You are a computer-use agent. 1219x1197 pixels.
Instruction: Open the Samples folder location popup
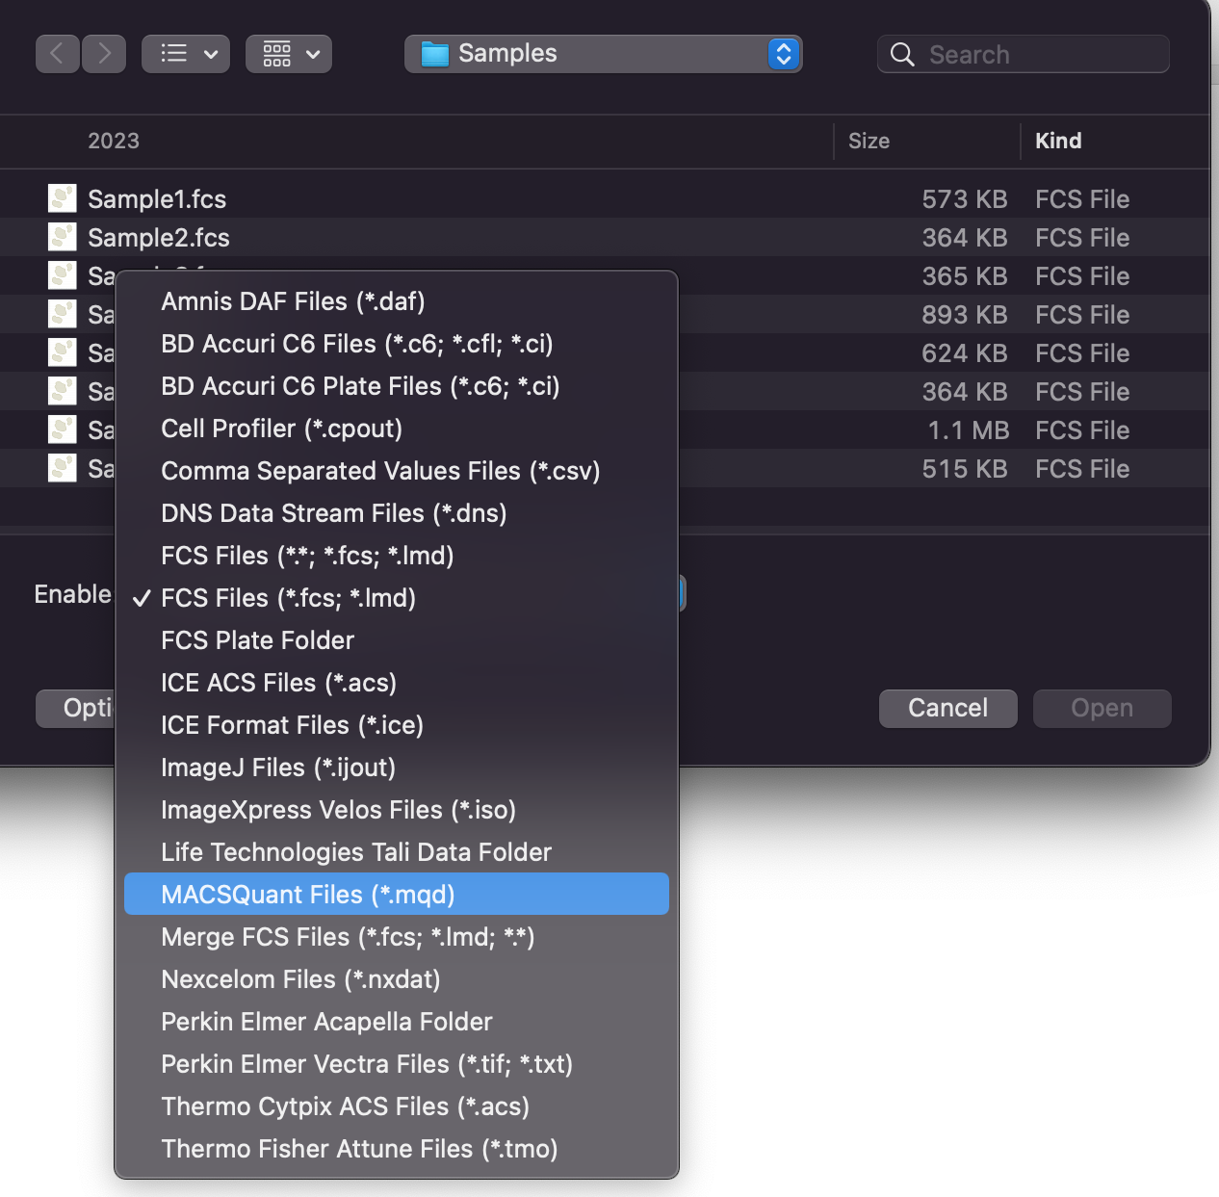(603, 54)
